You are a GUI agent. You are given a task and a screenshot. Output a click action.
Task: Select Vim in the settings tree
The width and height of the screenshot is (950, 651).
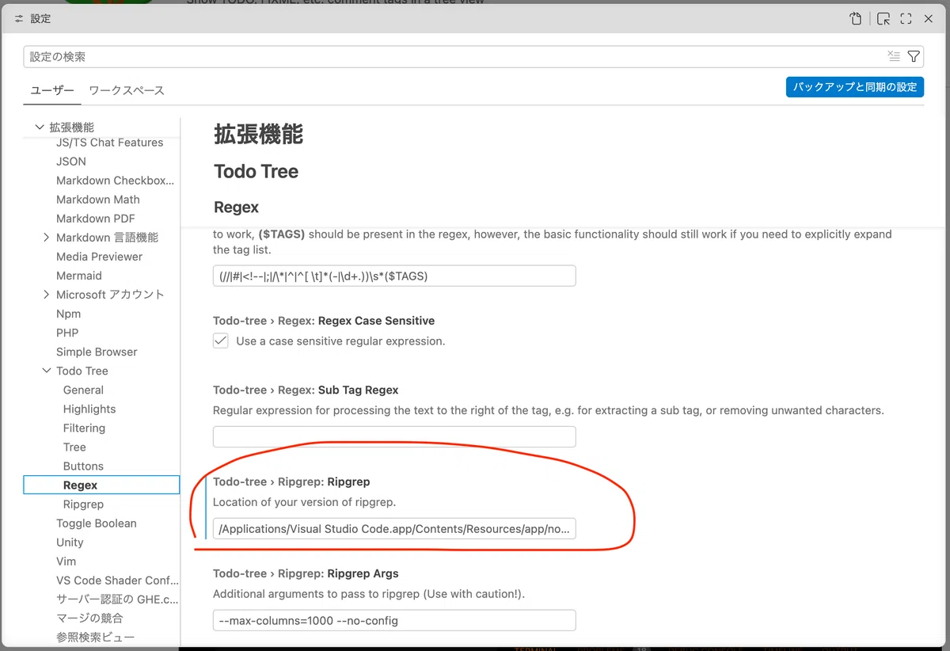66,561
